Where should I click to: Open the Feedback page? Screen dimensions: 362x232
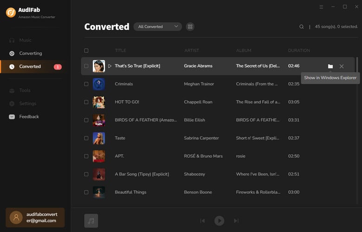pos(24,117)
